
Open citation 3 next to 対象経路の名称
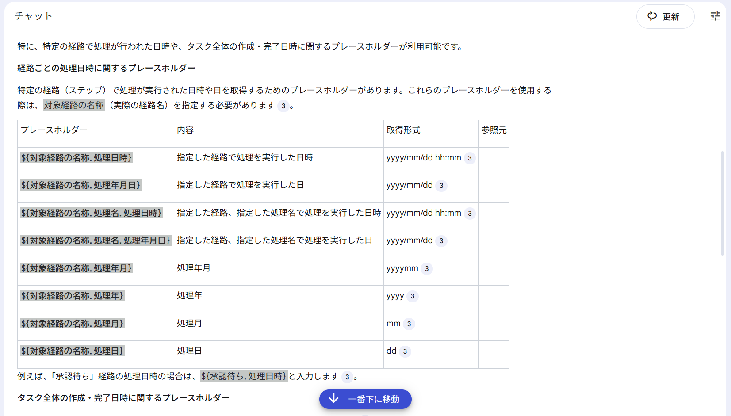pyautogui.click(x=284, y=106)
